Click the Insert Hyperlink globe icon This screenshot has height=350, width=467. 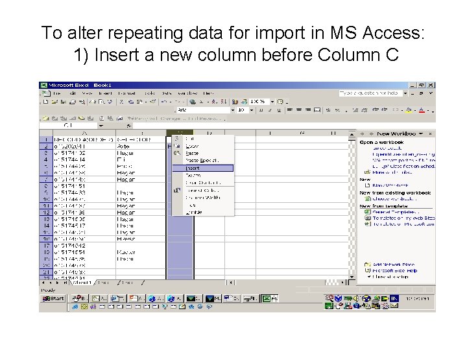coord(193,102)
